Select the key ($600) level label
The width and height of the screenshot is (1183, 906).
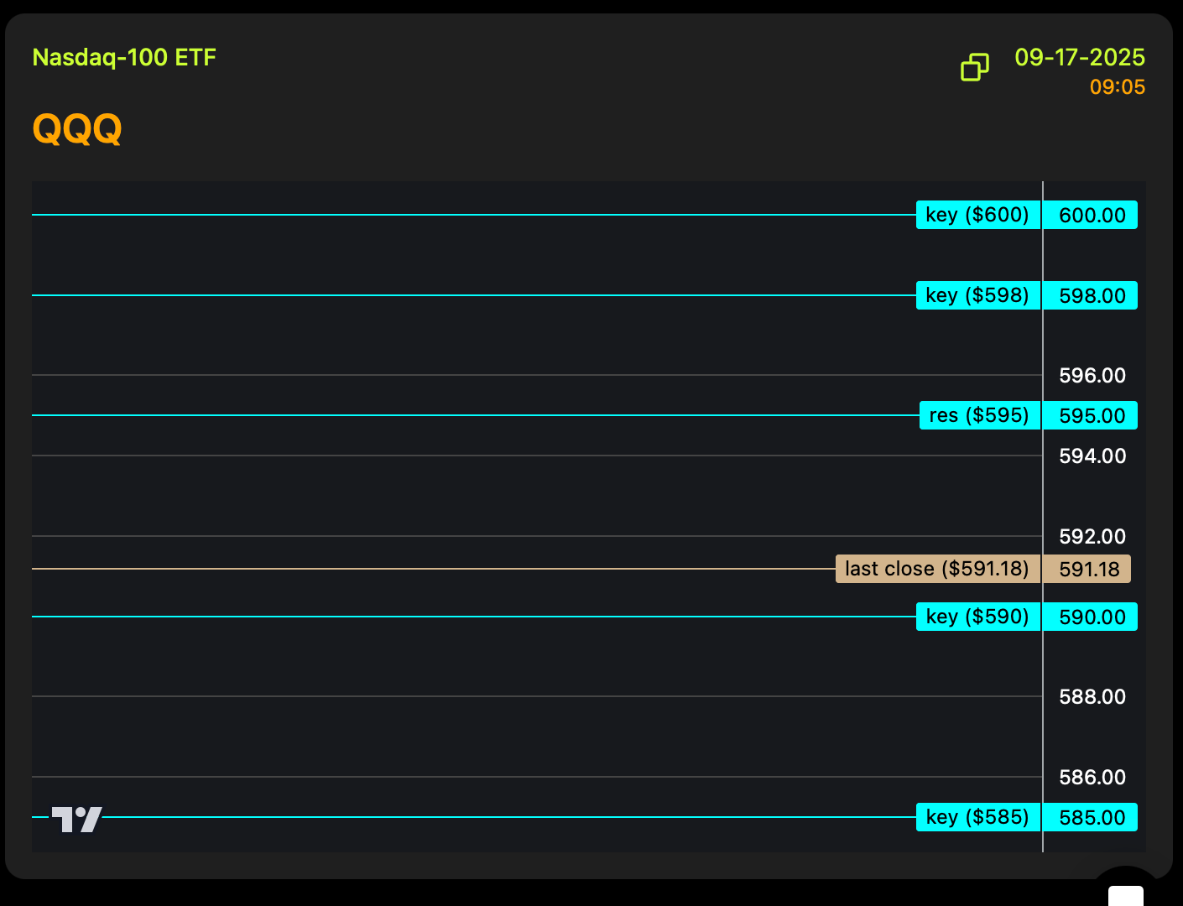pos(977,215)
